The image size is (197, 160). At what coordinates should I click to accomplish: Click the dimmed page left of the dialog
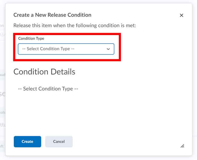pyautogui.click(x=2, y=84)
